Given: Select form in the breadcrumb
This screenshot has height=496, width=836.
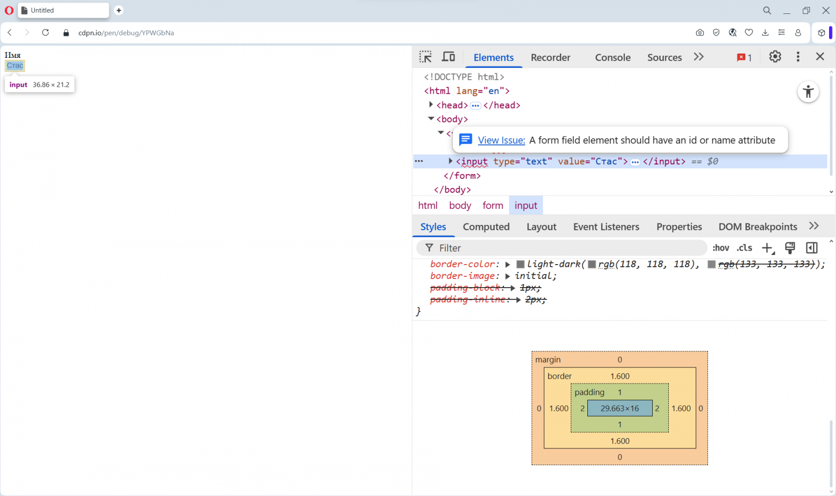Looking at the screenshot, I should coord(492,205).
